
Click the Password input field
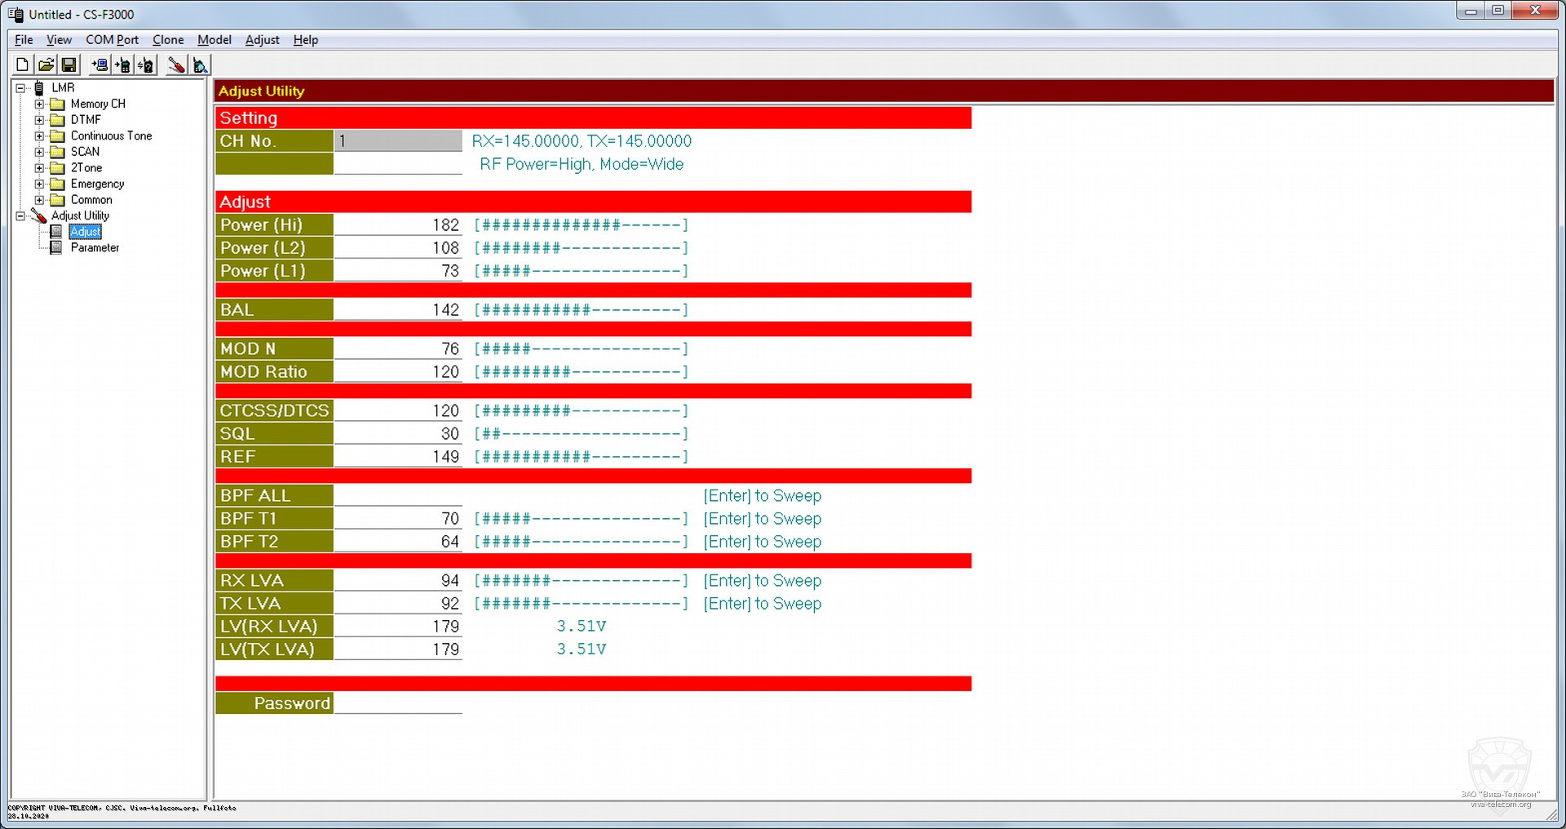click(398, 703)
